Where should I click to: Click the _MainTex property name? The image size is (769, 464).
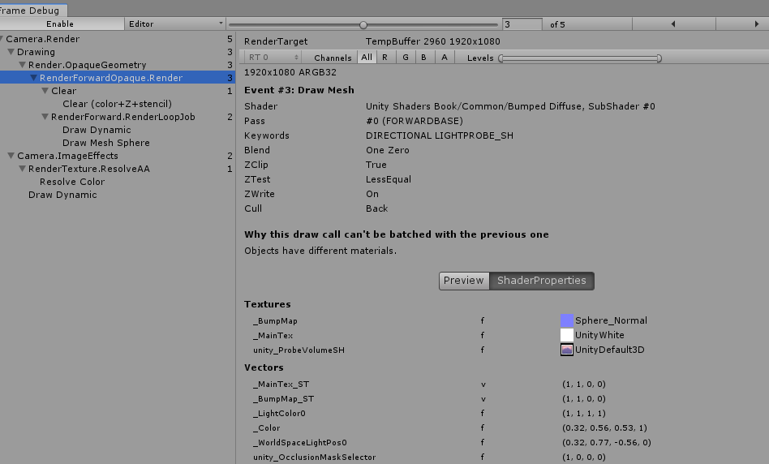click(273, 336)
